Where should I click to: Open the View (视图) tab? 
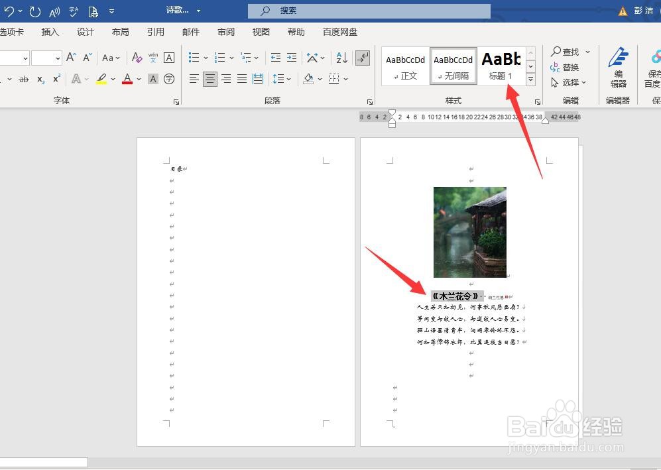click(x=261, y=32)
